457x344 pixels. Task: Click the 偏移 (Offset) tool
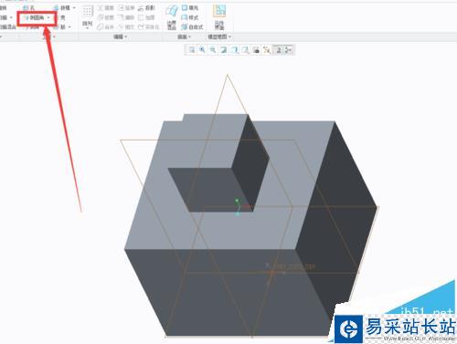[x=125, y=17]
